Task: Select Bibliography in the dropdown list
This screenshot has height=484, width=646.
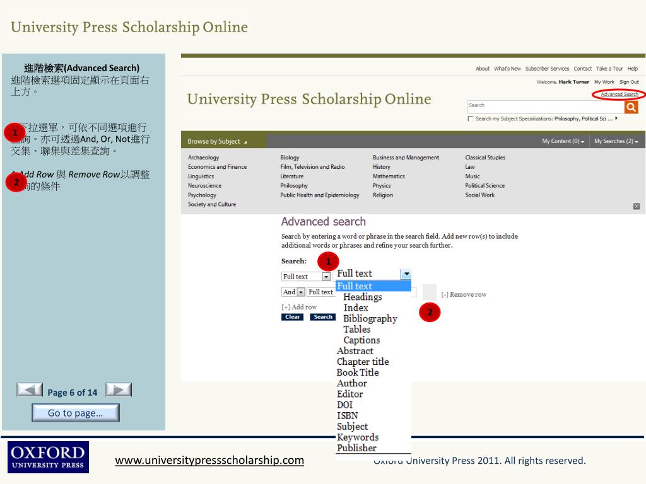Action: pos(370,318)
